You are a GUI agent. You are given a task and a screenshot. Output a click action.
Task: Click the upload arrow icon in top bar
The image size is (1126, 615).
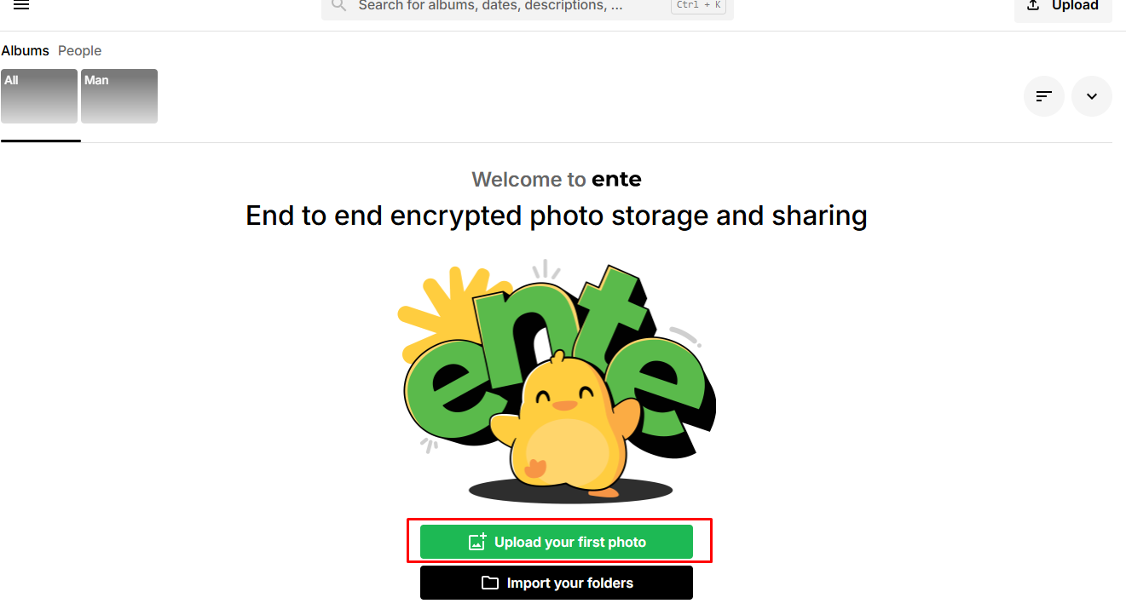(1033, 6)
